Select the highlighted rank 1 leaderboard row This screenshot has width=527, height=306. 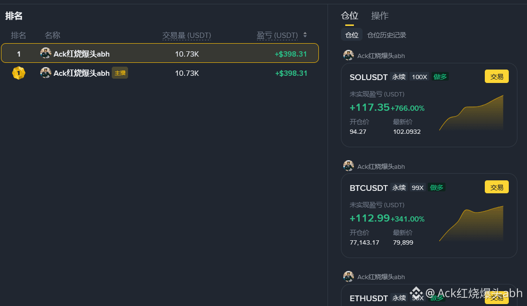(160, 53)
